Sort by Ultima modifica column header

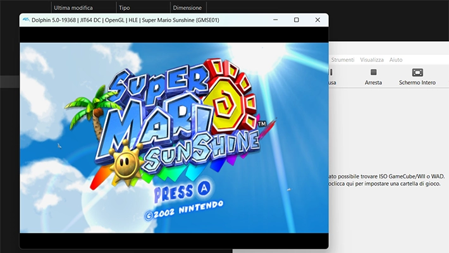tap(73, 8)
